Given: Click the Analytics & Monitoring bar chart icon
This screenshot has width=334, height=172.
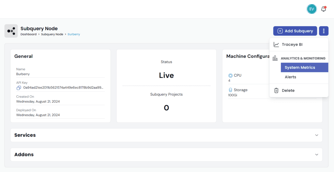Looking at the screenshot, I should tap(275, 58).
